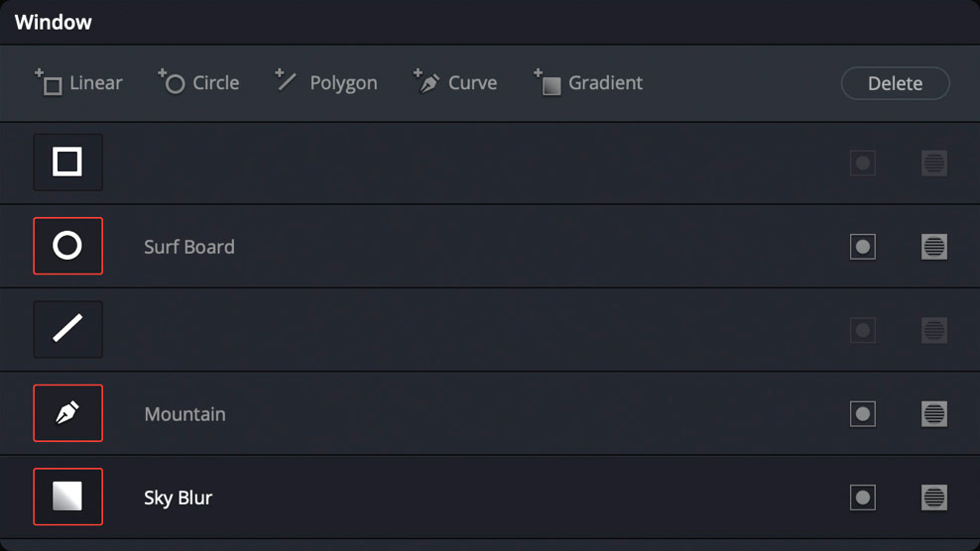The image size is (980, 551).
Task: Click the Delete window button
Action: coord(895,84)
